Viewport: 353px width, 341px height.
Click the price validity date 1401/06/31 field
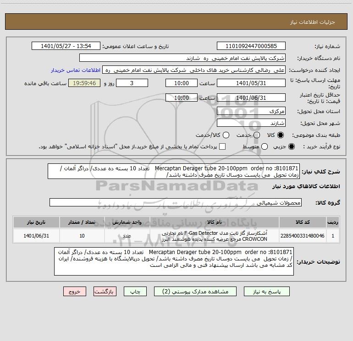click(251, 97)
